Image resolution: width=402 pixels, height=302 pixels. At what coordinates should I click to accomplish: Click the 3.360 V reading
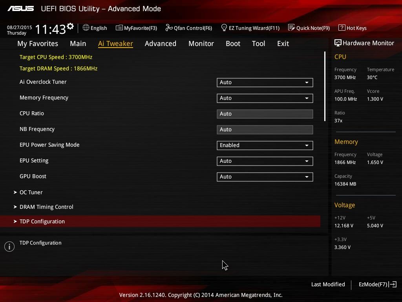click(x=342, y=247)
